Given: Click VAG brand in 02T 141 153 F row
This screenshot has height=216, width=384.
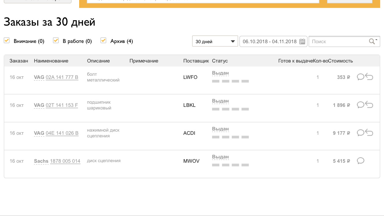Looking at the screenshot, I should [39, 105].
